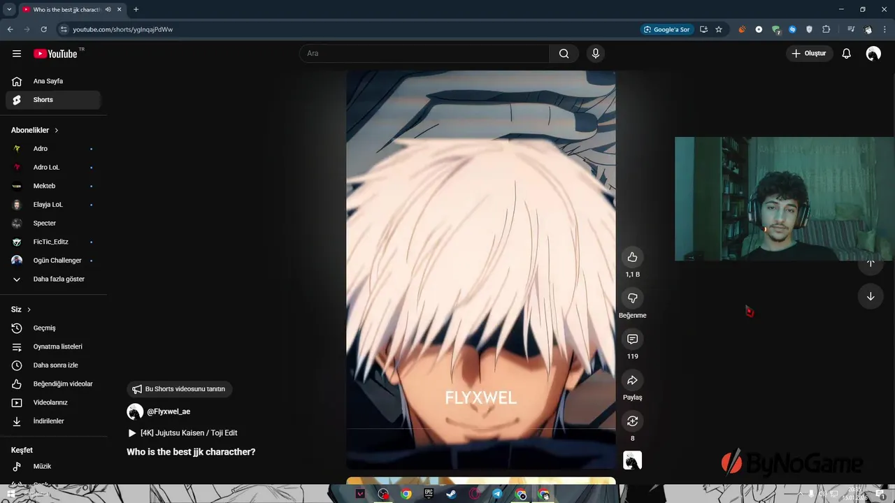Open the YouTube hamburger guide menu
Screen dimensions: 895x503
click(x=17, y=54)
